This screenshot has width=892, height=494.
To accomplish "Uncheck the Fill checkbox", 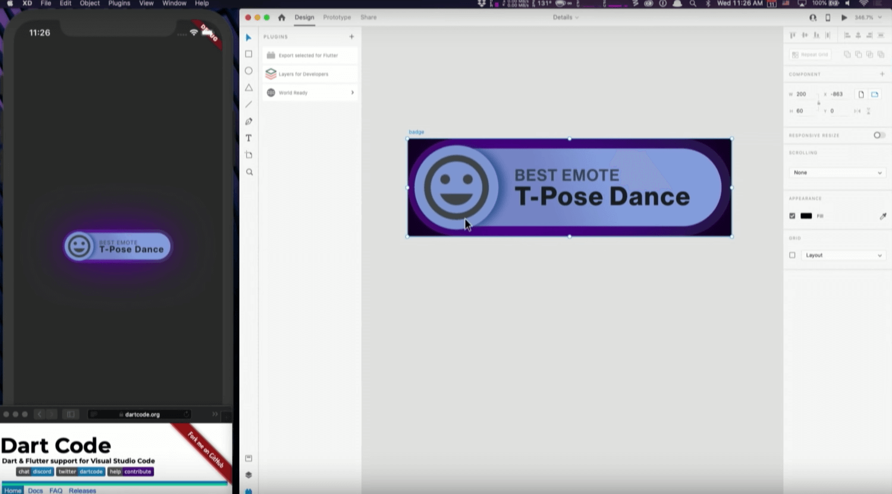I will [x=792, y=216].
